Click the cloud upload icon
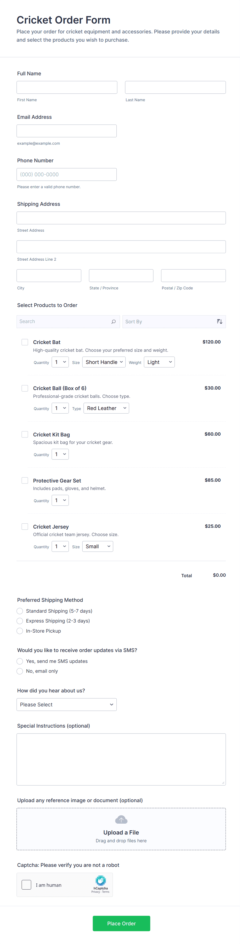240x944 pixels. click(x=121, y=819)
